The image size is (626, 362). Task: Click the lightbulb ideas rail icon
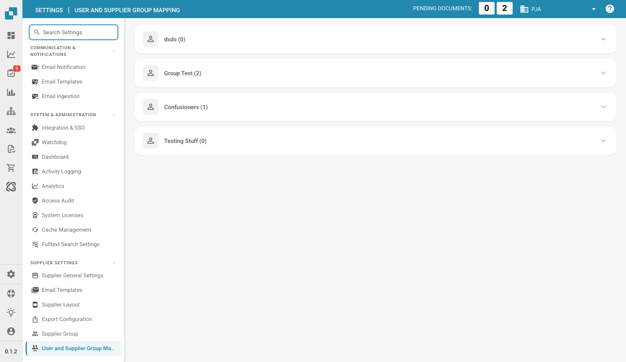click(x=11, y=312)
